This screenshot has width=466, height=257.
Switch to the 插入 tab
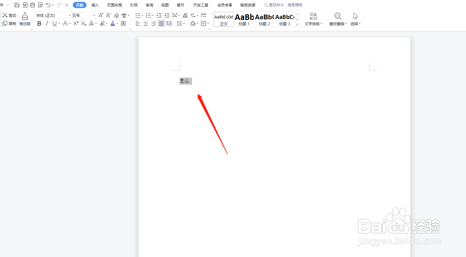point(95,5)
